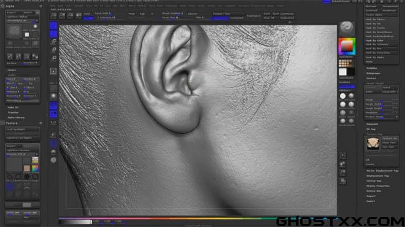Expand the Polygroups section
Screen dimensions: 405x227
(x=374, y=74)
